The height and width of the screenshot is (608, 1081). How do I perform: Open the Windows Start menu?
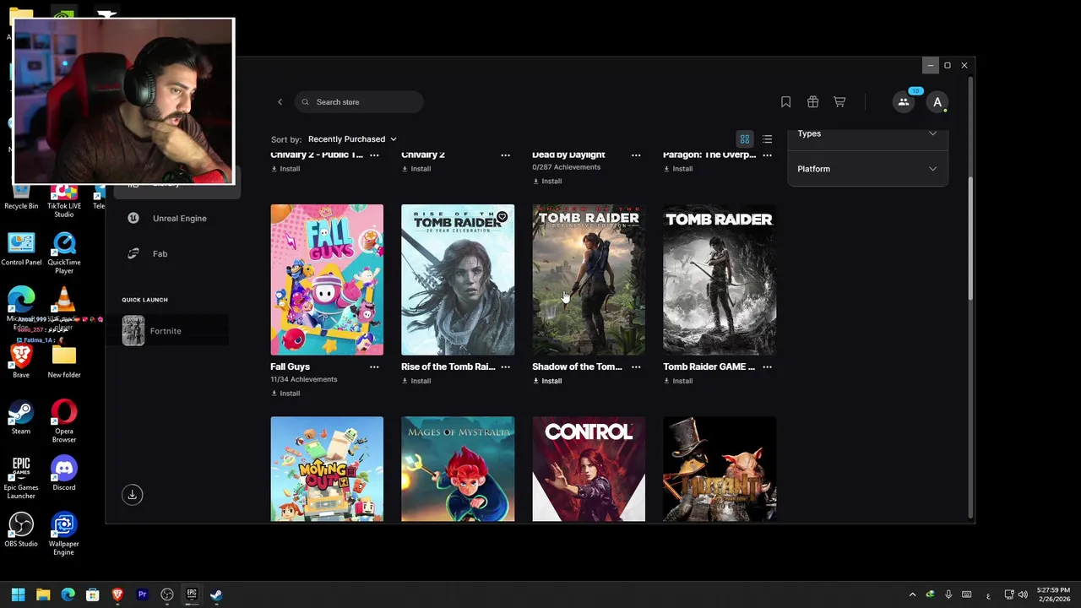18,595
